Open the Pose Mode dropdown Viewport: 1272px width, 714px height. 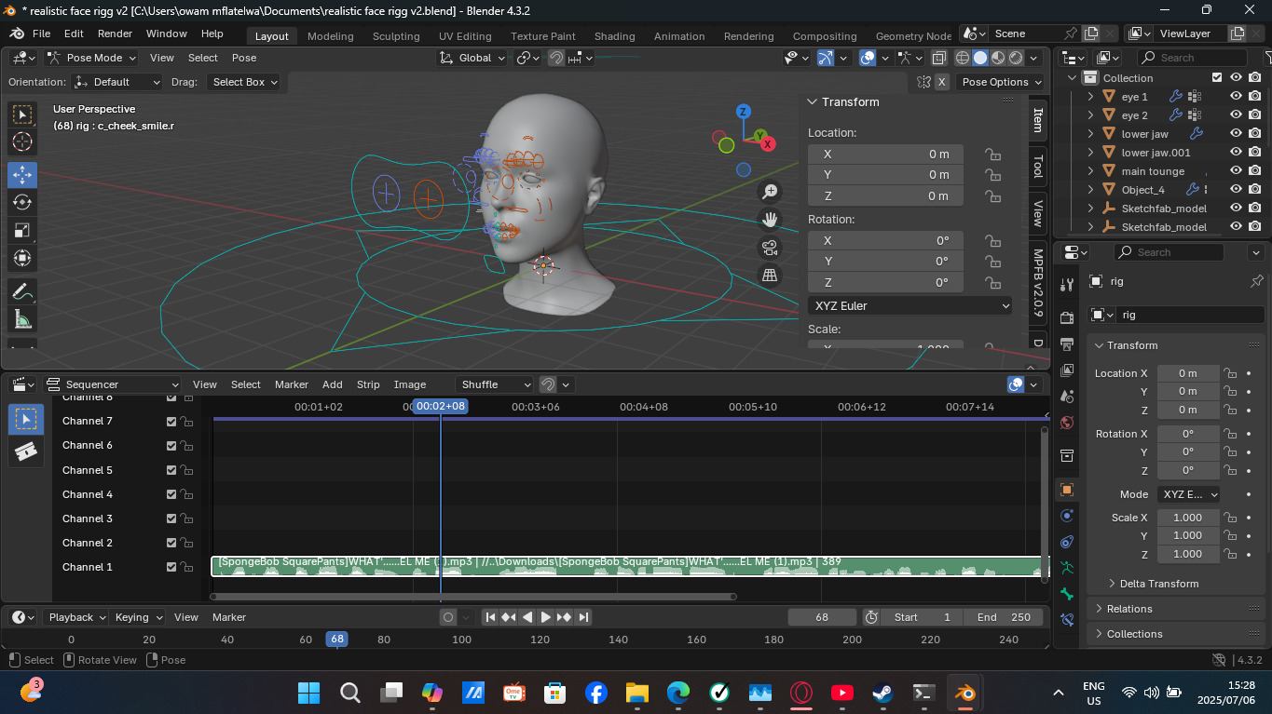(x=92, y=58)
